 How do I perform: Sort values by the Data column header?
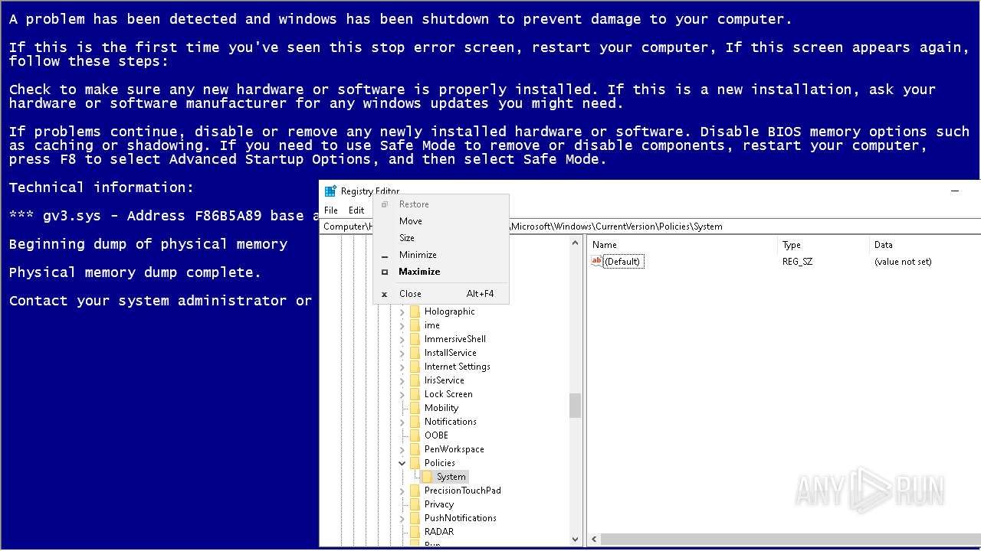click(x=925, y=245)
